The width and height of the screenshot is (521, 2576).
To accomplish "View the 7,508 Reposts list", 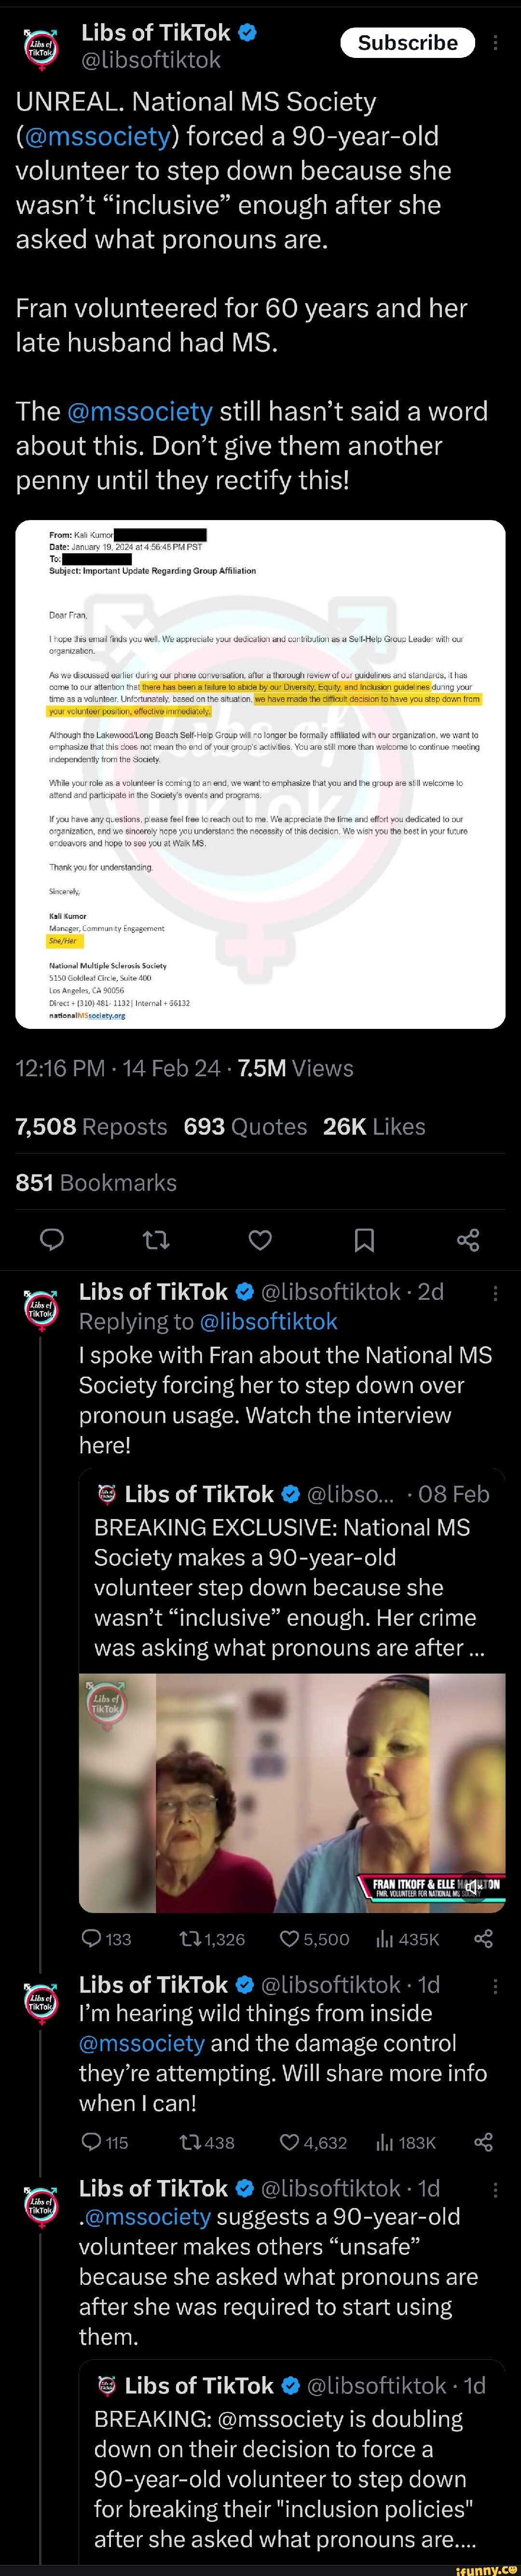I will (91, 1126).
